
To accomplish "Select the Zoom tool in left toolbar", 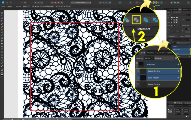I will (x=2, y=70).
